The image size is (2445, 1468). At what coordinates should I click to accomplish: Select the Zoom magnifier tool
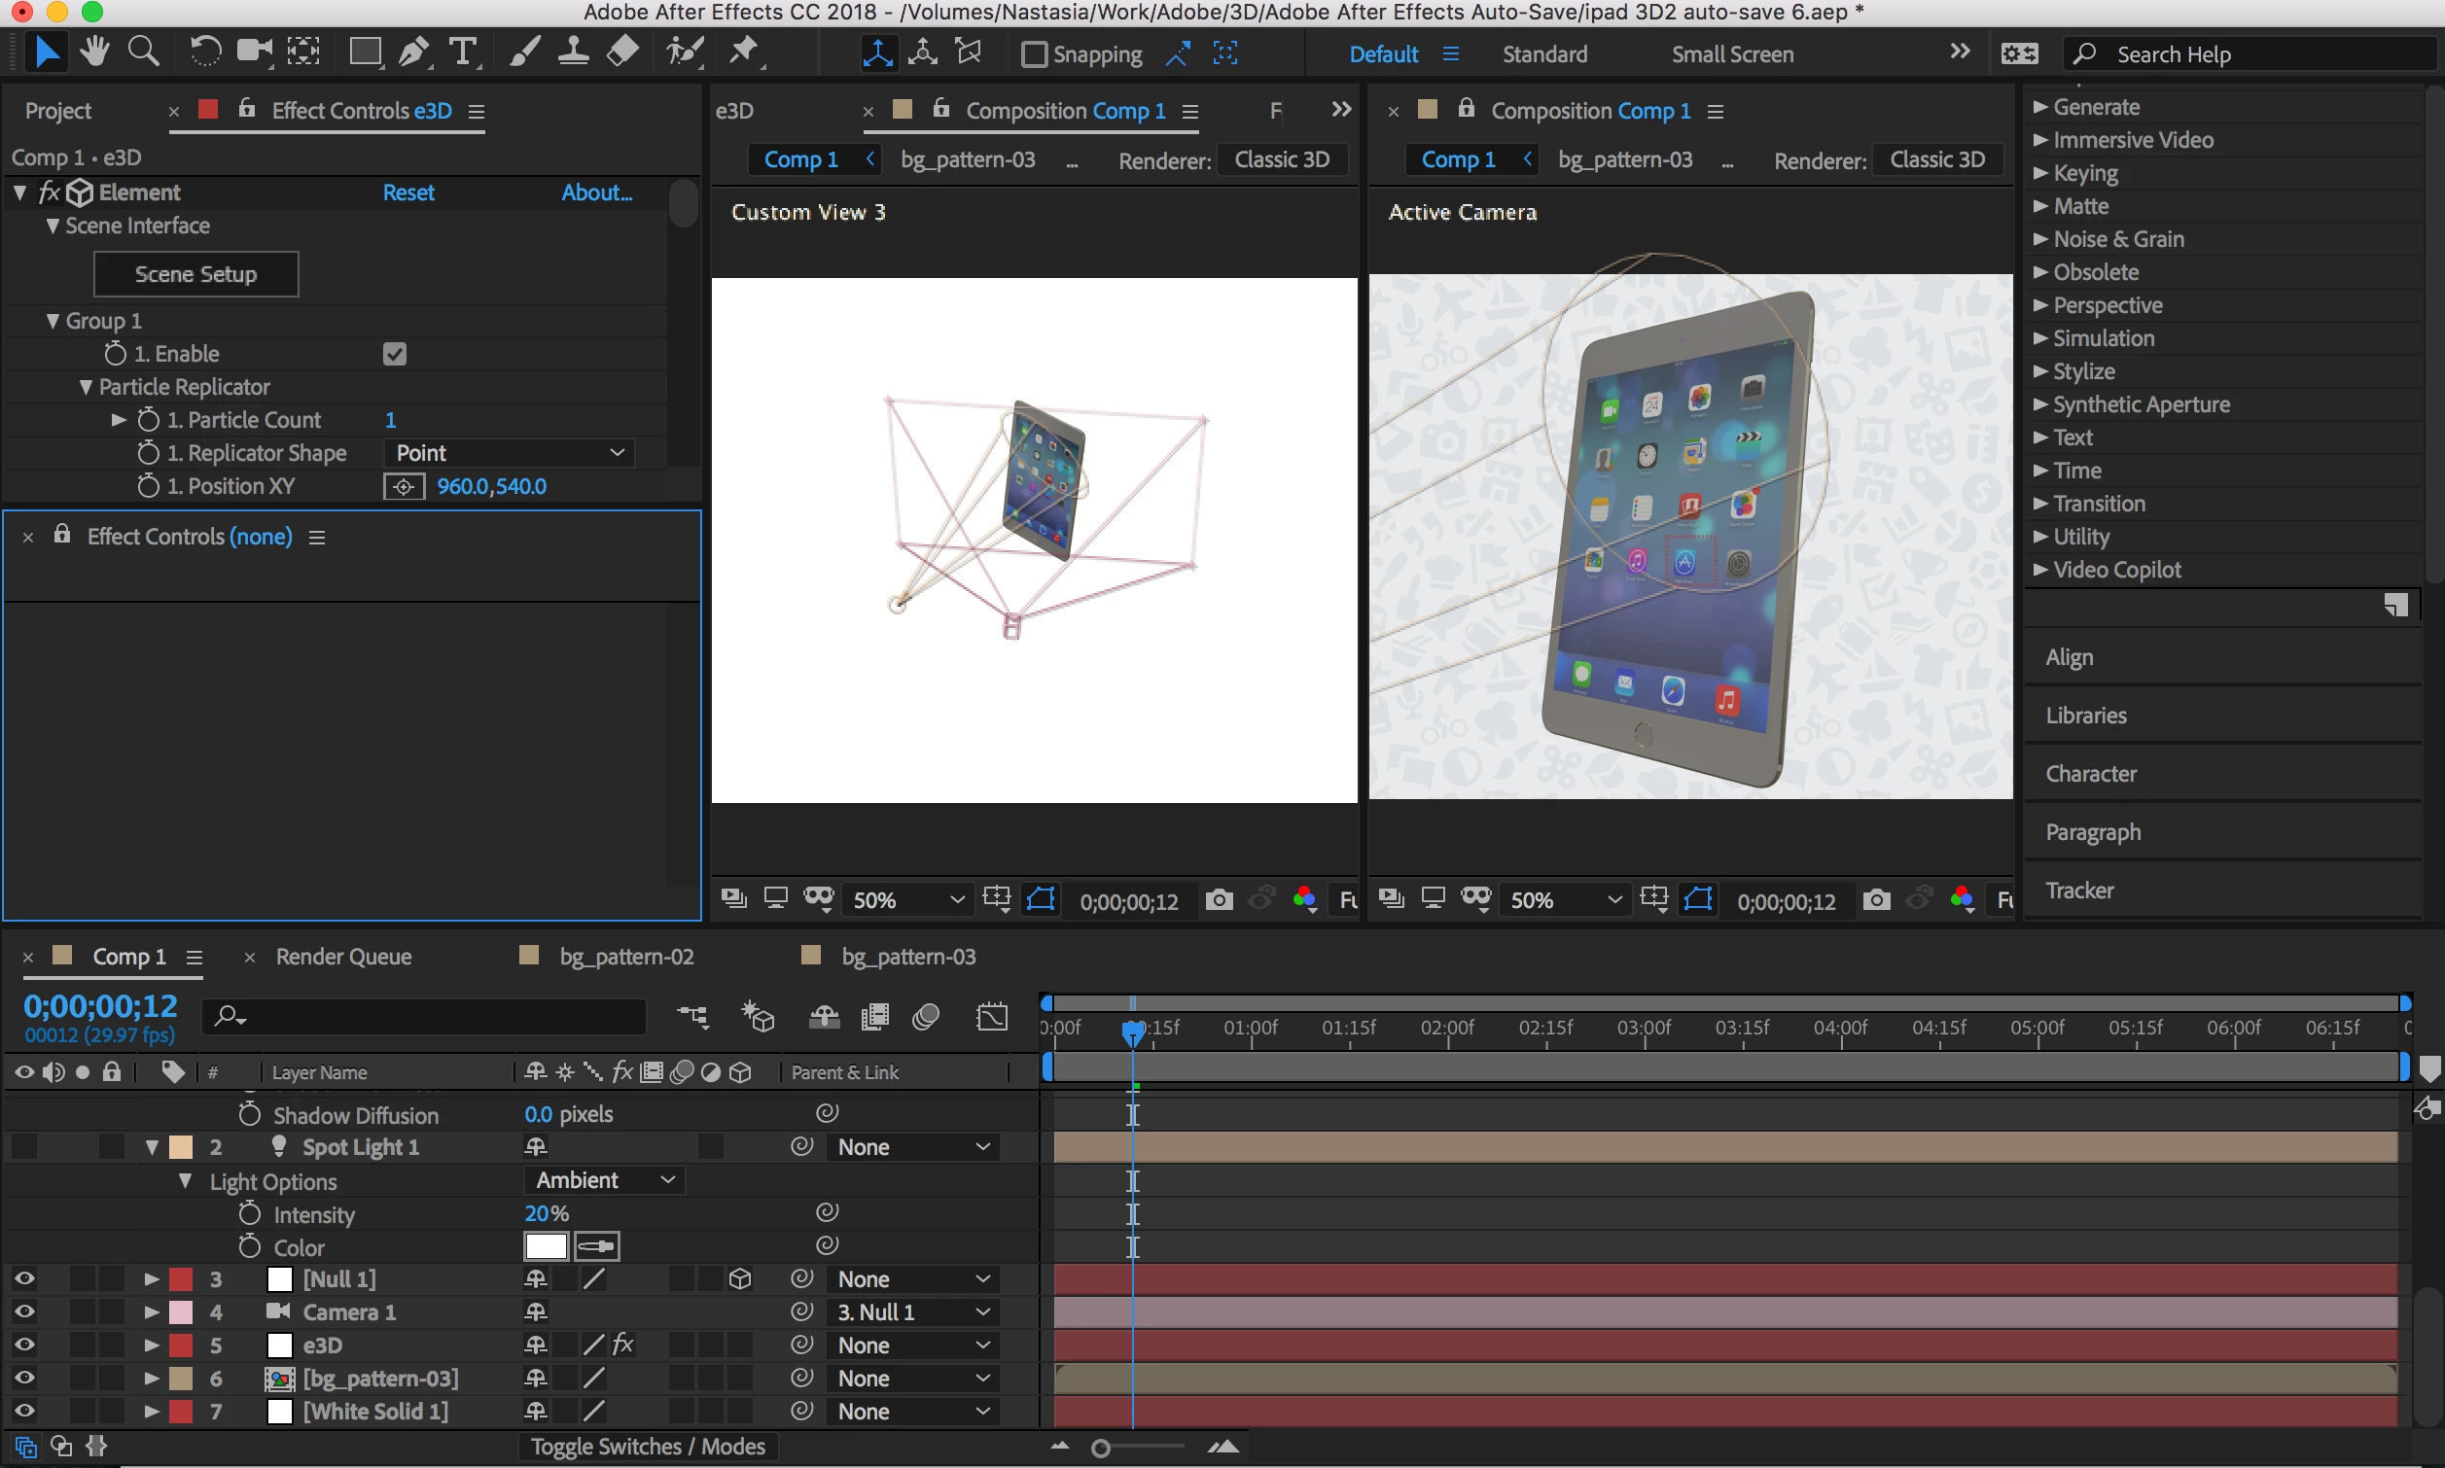click(145, 52)
